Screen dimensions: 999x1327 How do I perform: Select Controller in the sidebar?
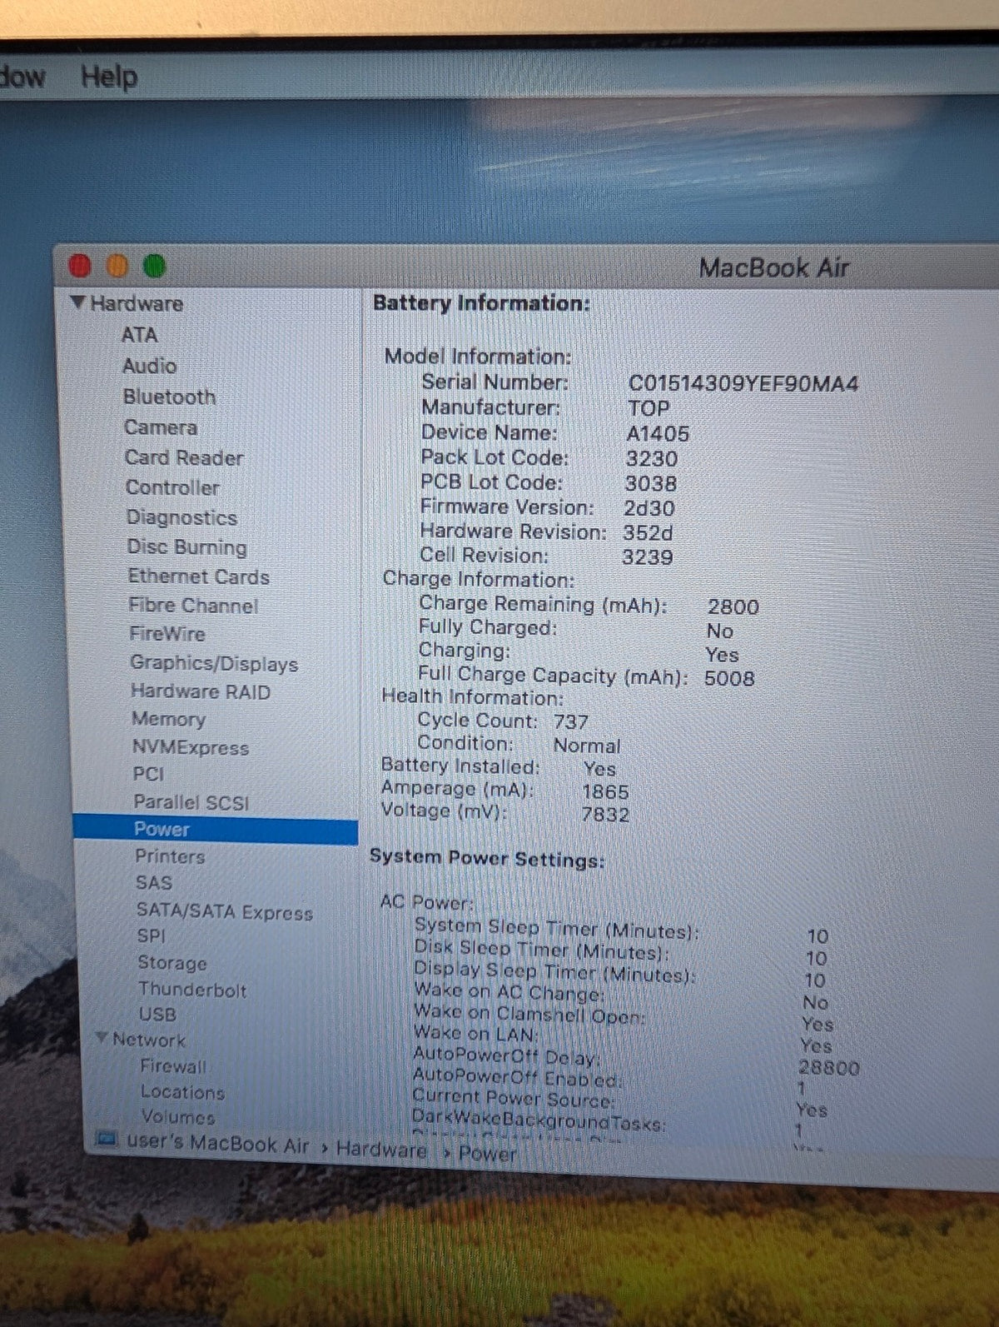pos(173,487)
